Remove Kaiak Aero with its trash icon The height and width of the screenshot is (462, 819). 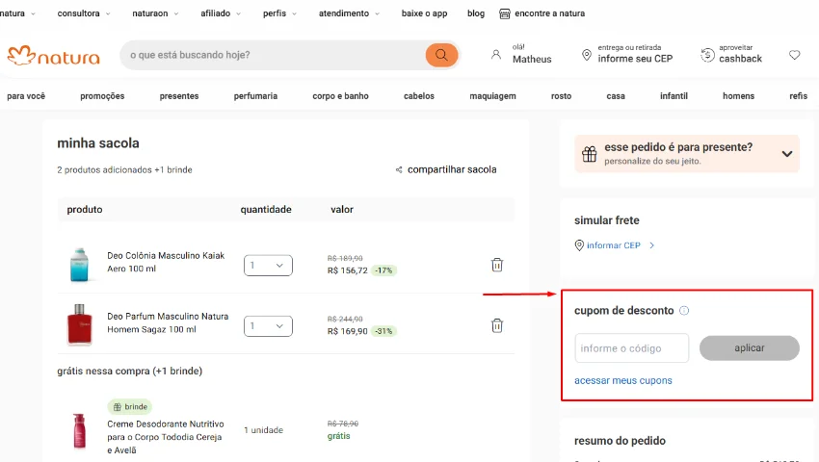coord(497,265)
